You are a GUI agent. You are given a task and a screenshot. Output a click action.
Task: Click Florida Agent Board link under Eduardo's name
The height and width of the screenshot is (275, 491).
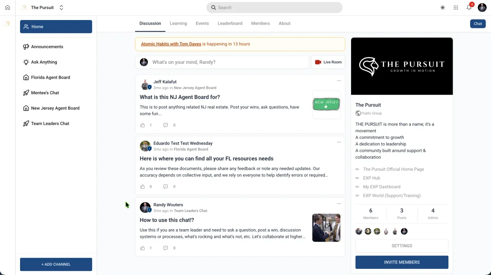click(x=191, y=149)
